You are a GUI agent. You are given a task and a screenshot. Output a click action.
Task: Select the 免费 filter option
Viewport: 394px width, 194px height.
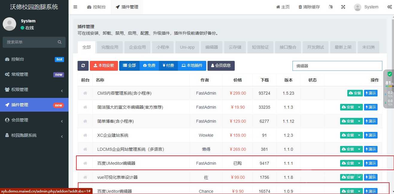[x=149, y=66]
